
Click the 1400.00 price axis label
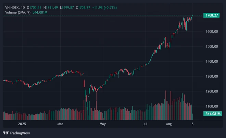(212, 62)
